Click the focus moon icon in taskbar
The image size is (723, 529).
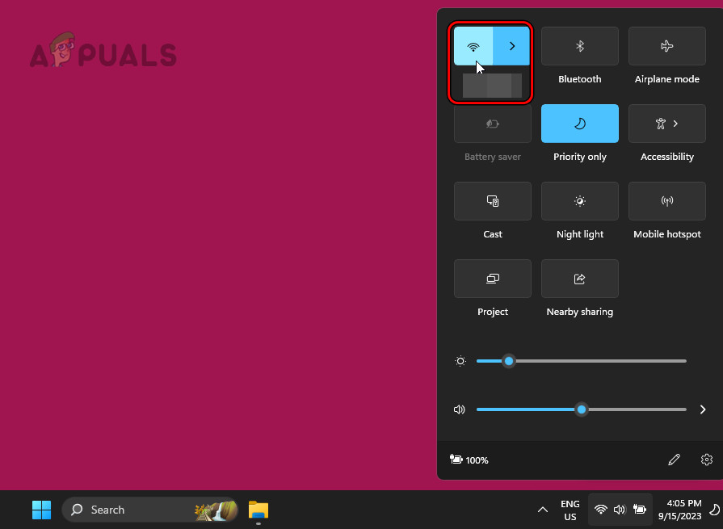714,510
